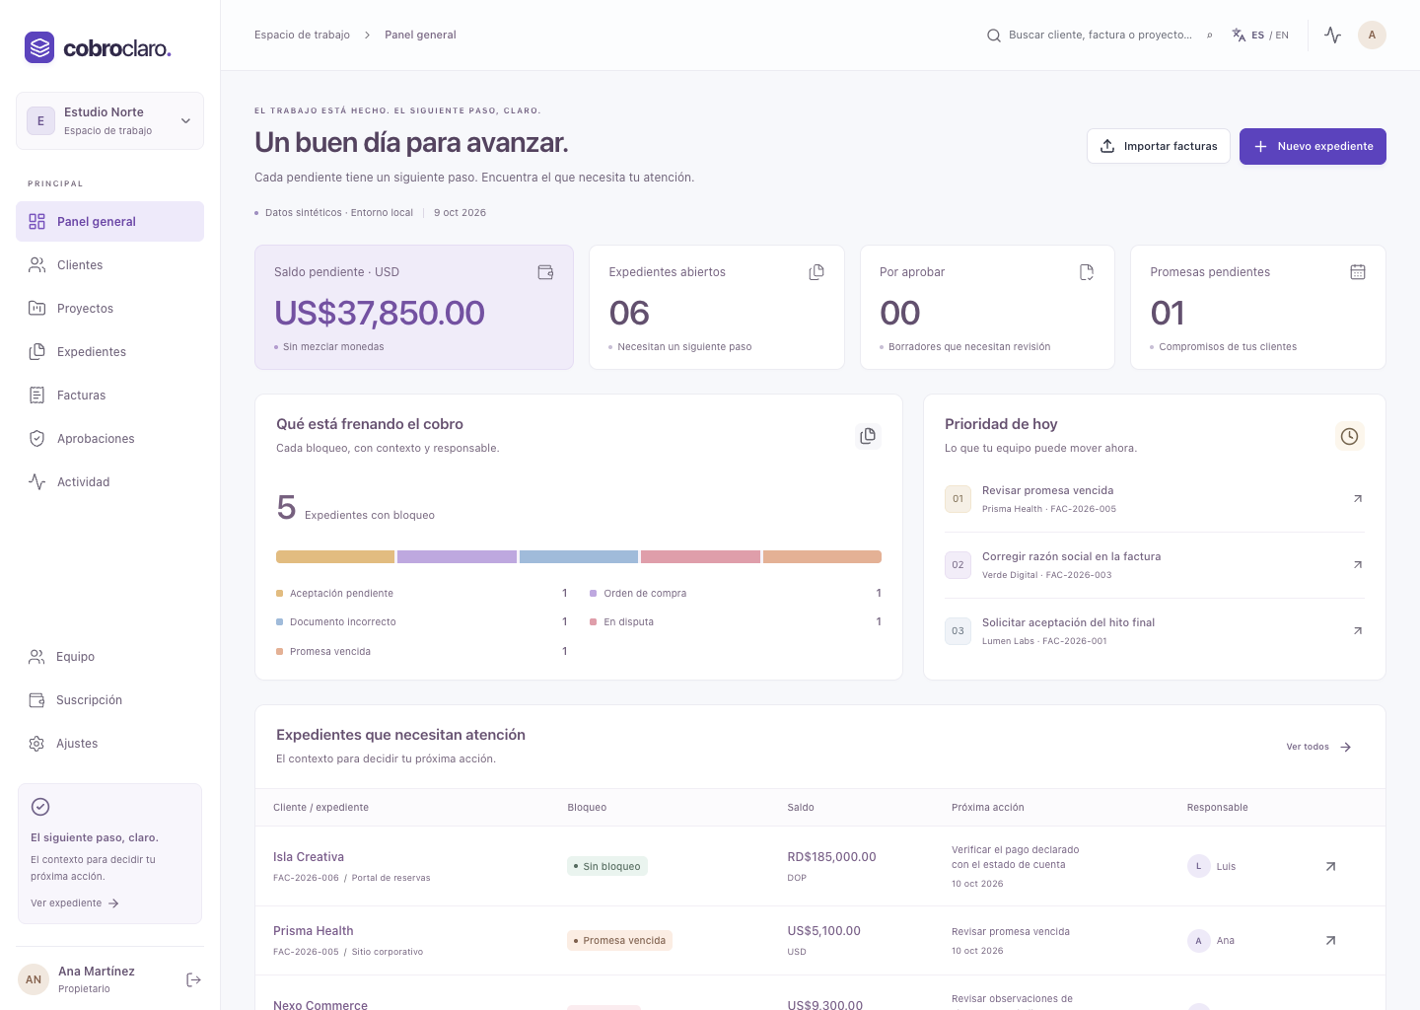Image resolution: width=1420 pixels, height=1010 pixels.
Task: Click the Promesa vencida badge for Prisma Health
Action: coord(619,941)
